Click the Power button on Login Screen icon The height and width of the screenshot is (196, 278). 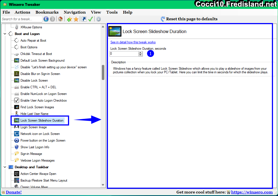pyautogui.click(x=16, y=140)
